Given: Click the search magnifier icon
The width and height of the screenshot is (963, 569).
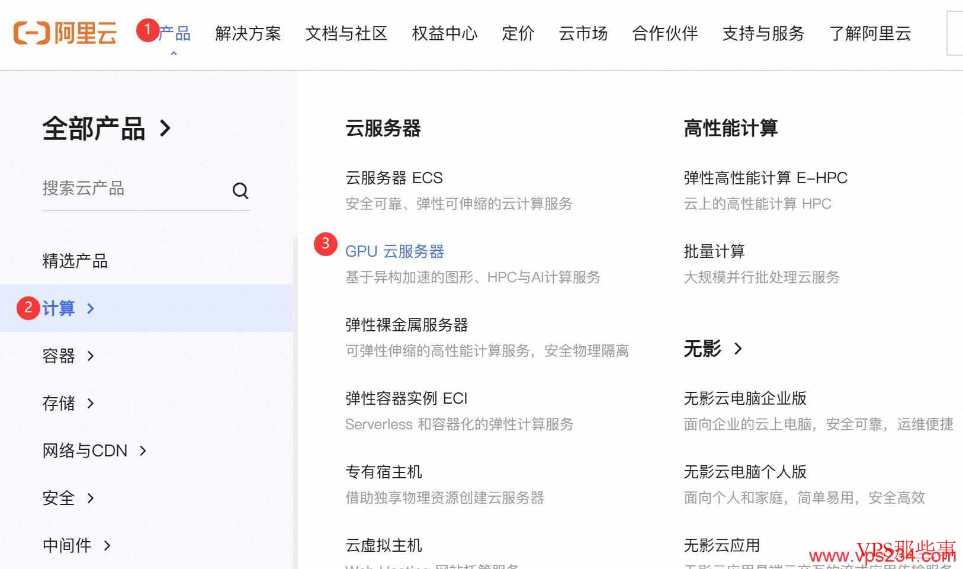Looking at the screenshot, I should pyautogui.click(x=240, y=190).
